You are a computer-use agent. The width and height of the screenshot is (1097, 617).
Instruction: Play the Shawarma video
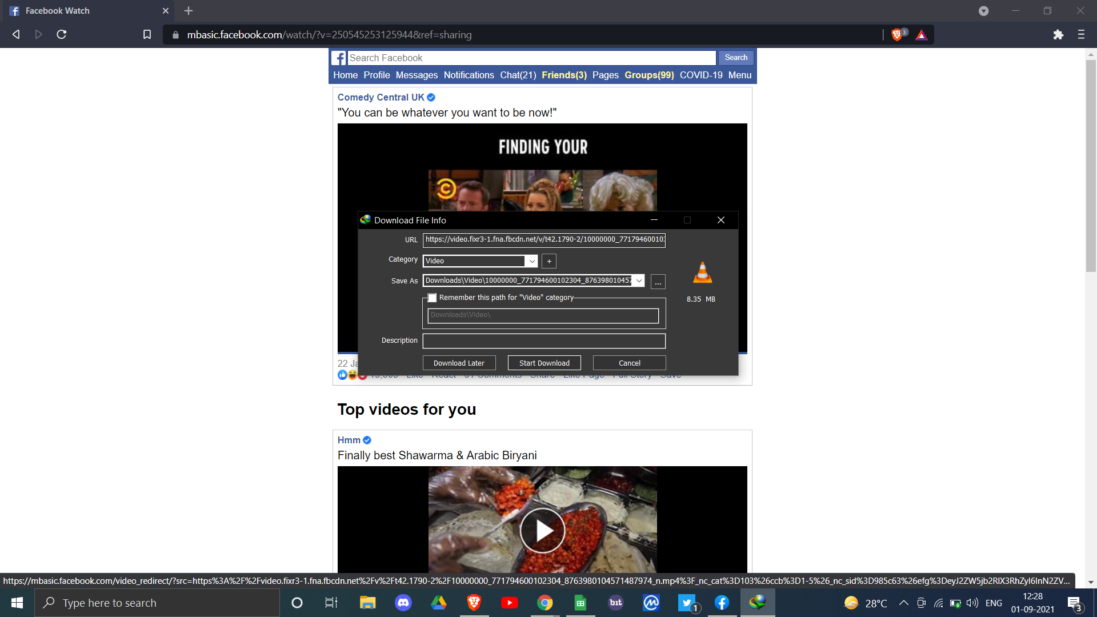[x=542, y=531]
